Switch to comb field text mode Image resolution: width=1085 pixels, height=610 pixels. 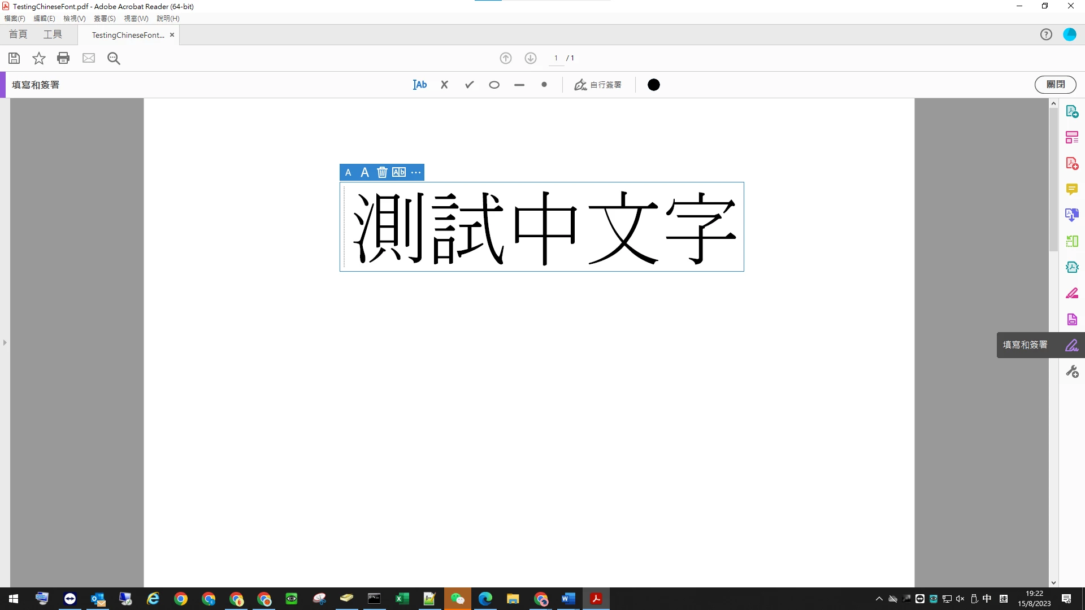399,172
